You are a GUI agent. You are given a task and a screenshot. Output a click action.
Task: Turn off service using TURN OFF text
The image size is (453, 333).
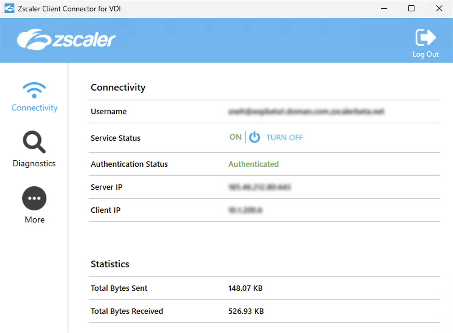pos(284,138)
